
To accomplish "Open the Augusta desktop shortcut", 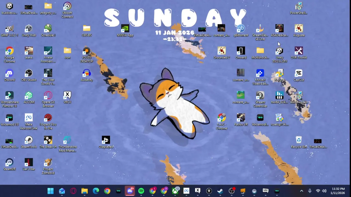I will 299,30.
